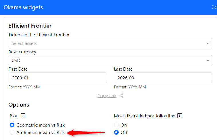Click the Tickers in the Efficient Frontier label
Viewport: 217px width, 140px height.
coord(39,35)
